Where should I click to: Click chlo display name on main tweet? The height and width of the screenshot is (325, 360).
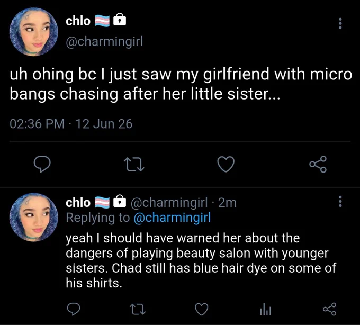point(78,21)
